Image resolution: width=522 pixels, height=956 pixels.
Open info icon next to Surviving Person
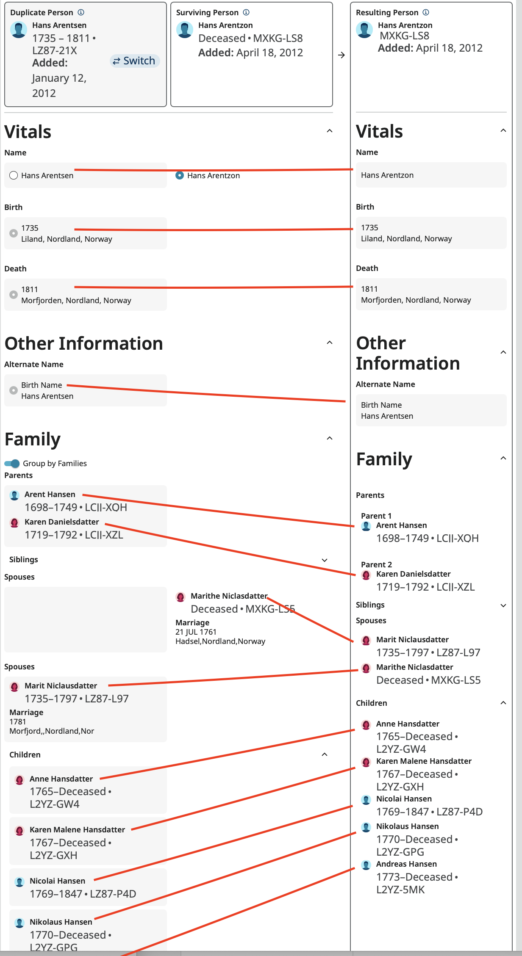(x=246, y=12)
